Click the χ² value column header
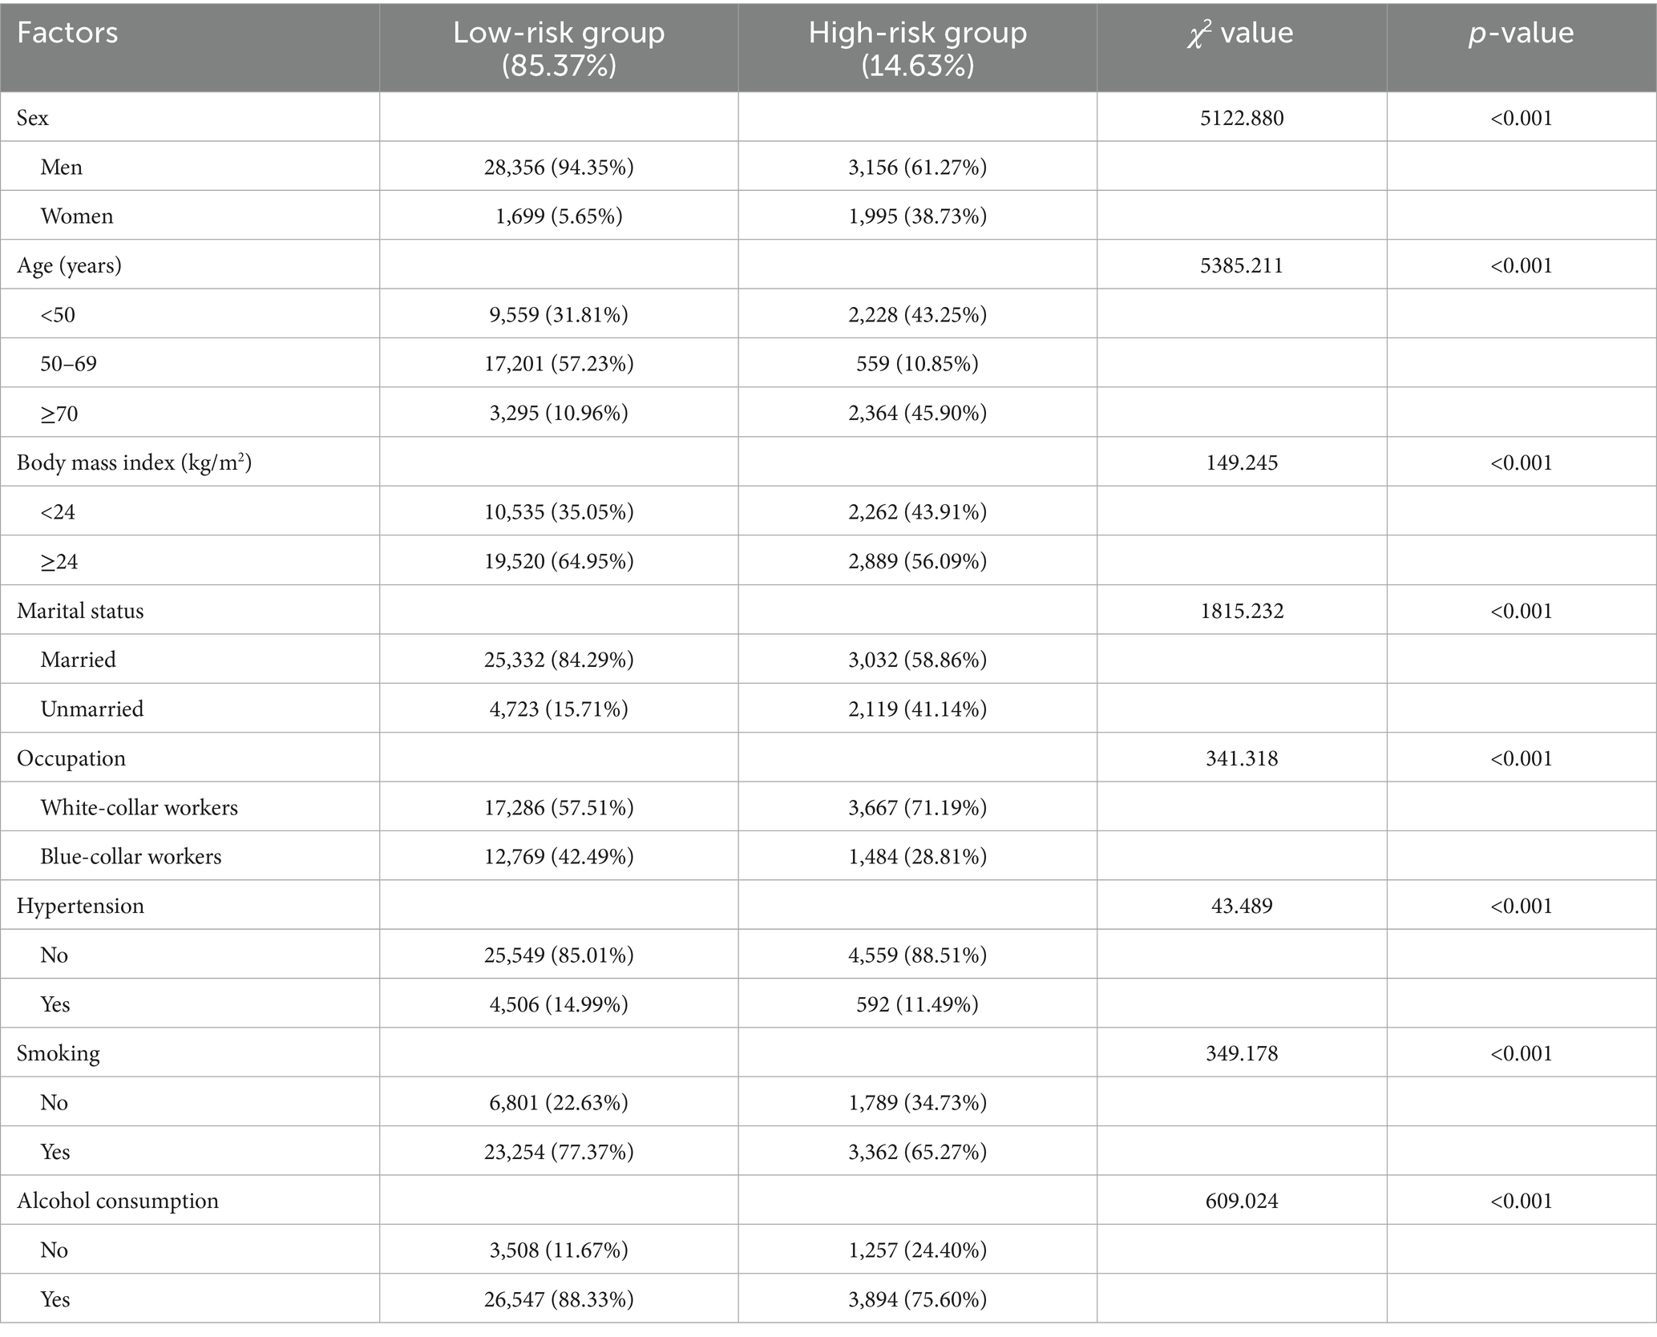This screenshot has width=1657, height=1337. [1241, 34]
